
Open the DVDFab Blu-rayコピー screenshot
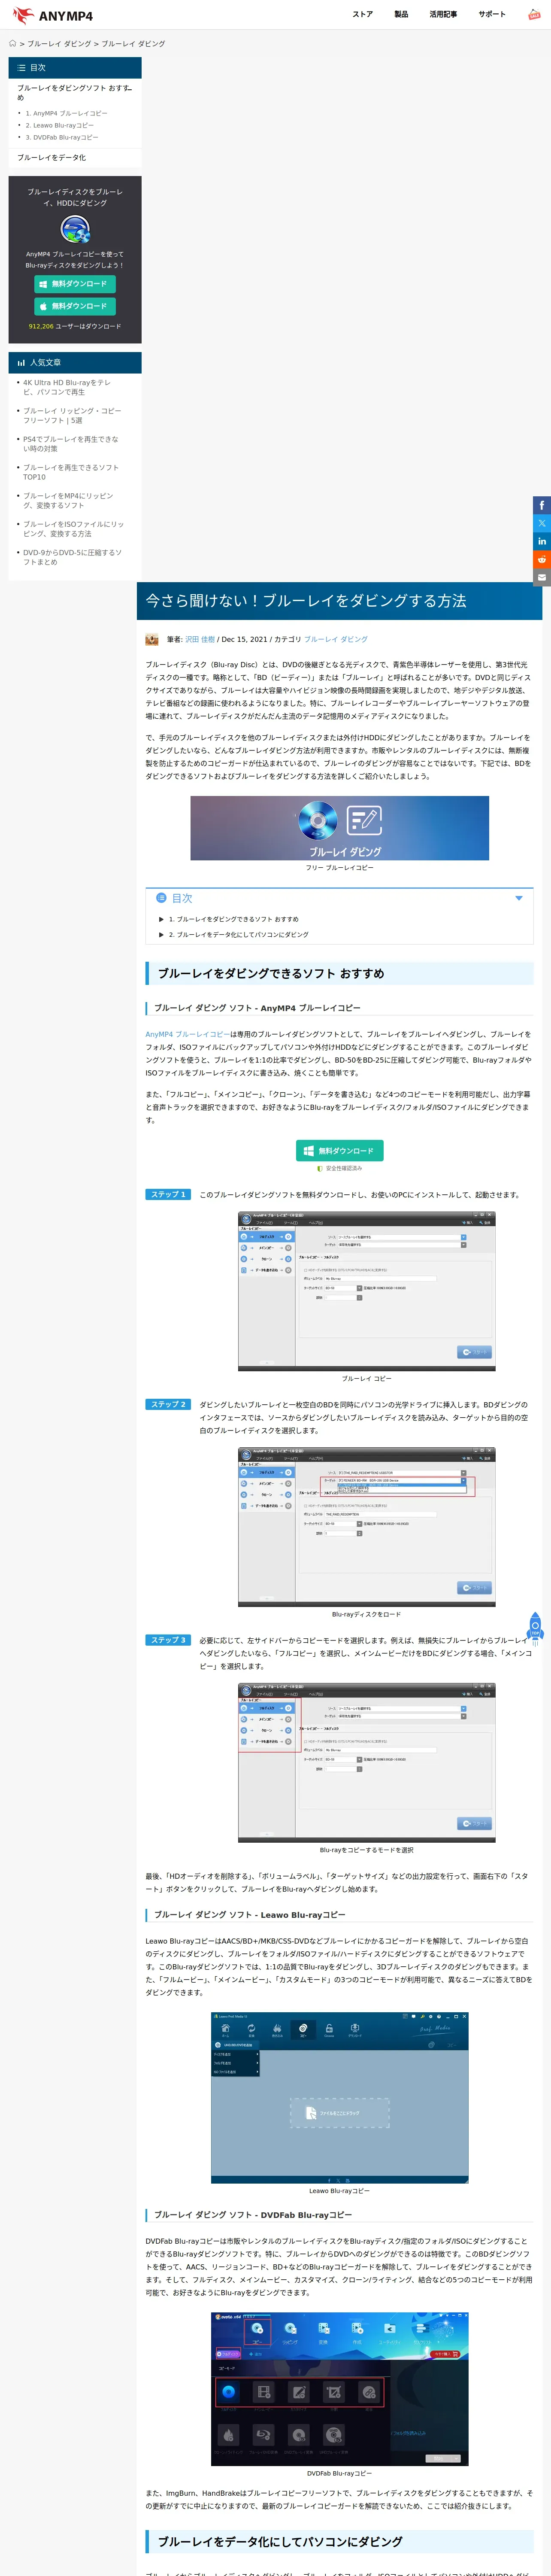coord(339,2388)
